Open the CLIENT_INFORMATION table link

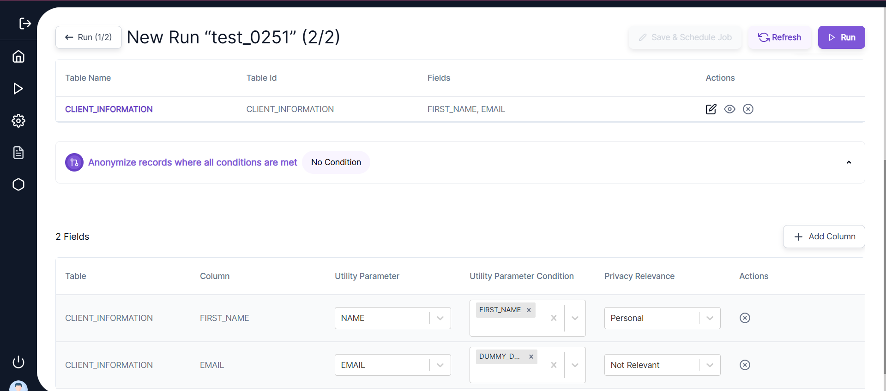pos(109,109)
